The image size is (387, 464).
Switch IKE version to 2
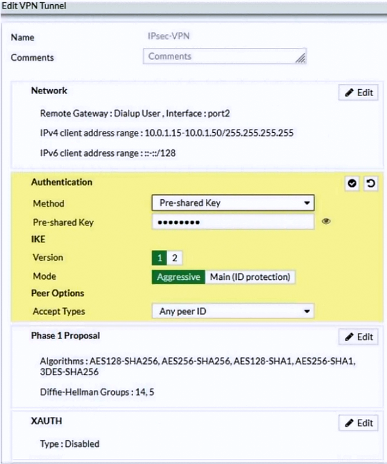(174, 258)
